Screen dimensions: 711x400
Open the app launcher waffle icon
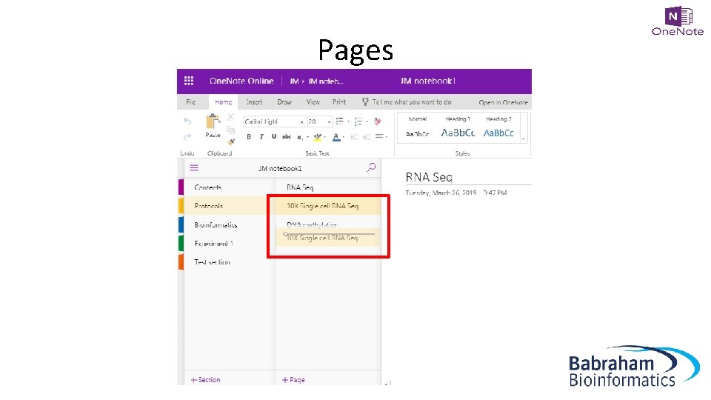click(189, 81)
